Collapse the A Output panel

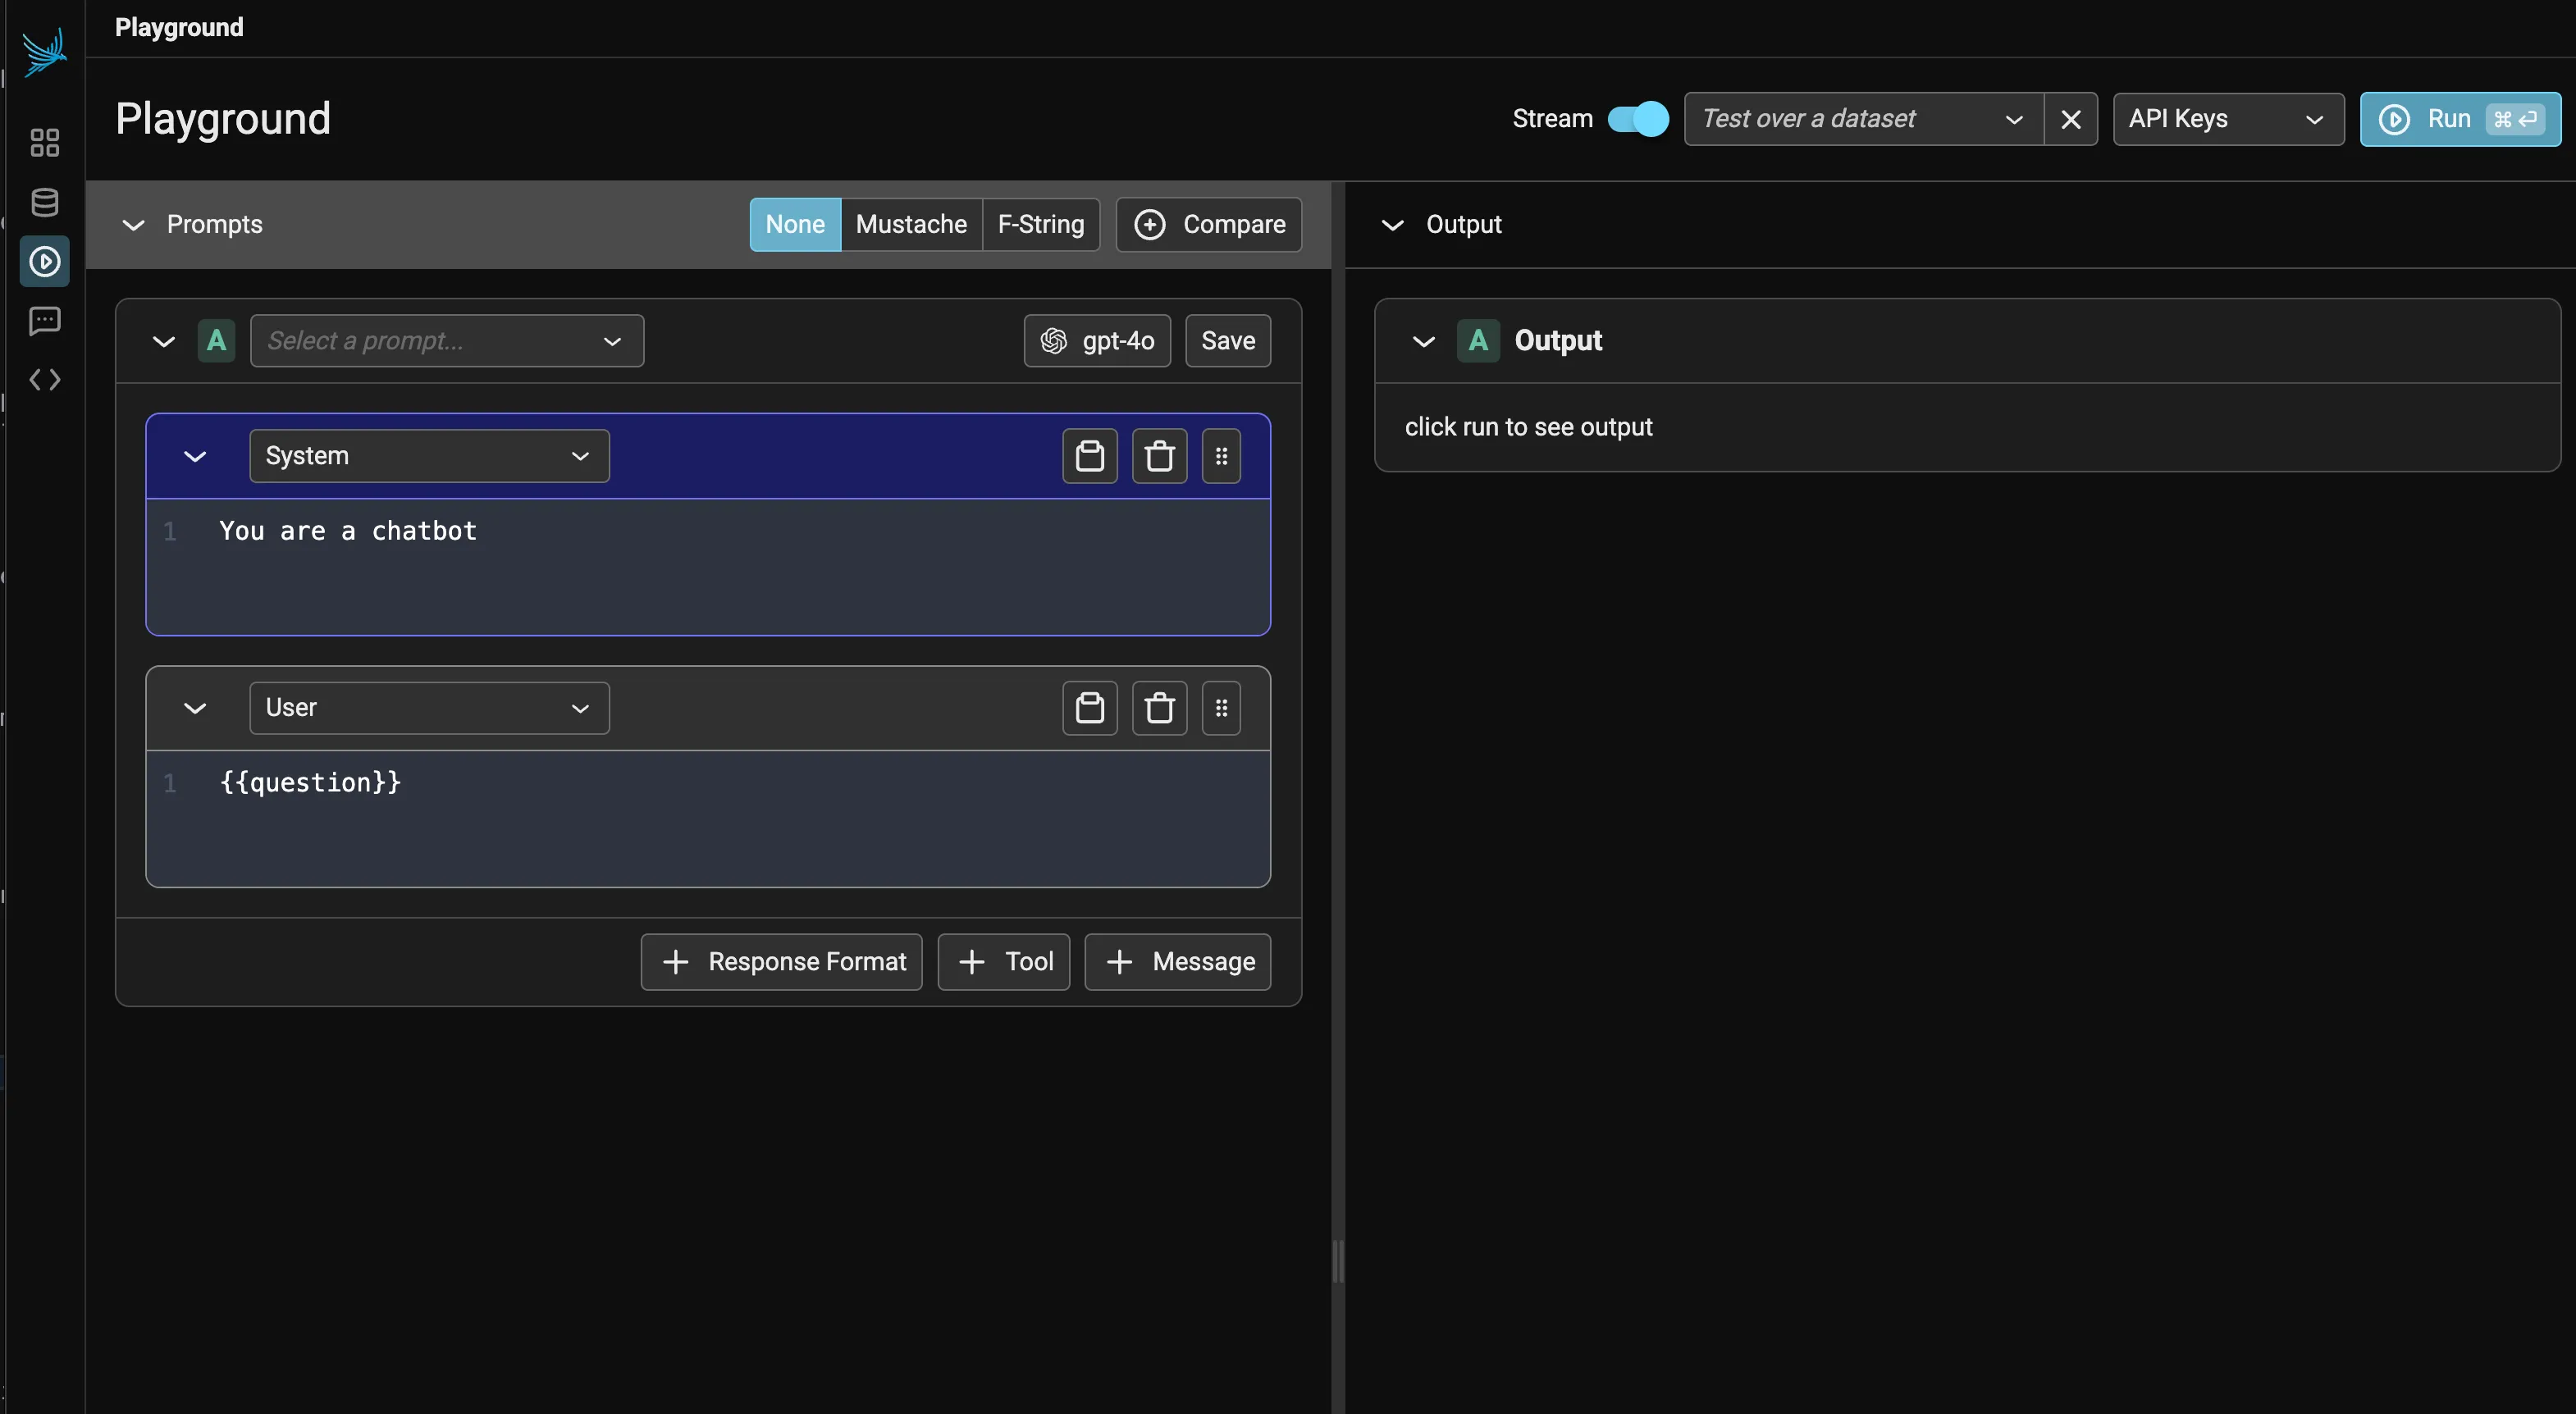1423,342
